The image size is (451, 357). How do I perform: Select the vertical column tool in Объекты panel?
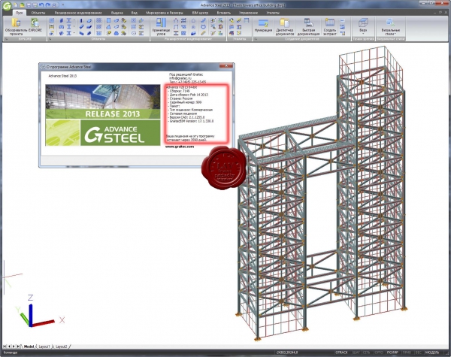(x=81, y=20)
